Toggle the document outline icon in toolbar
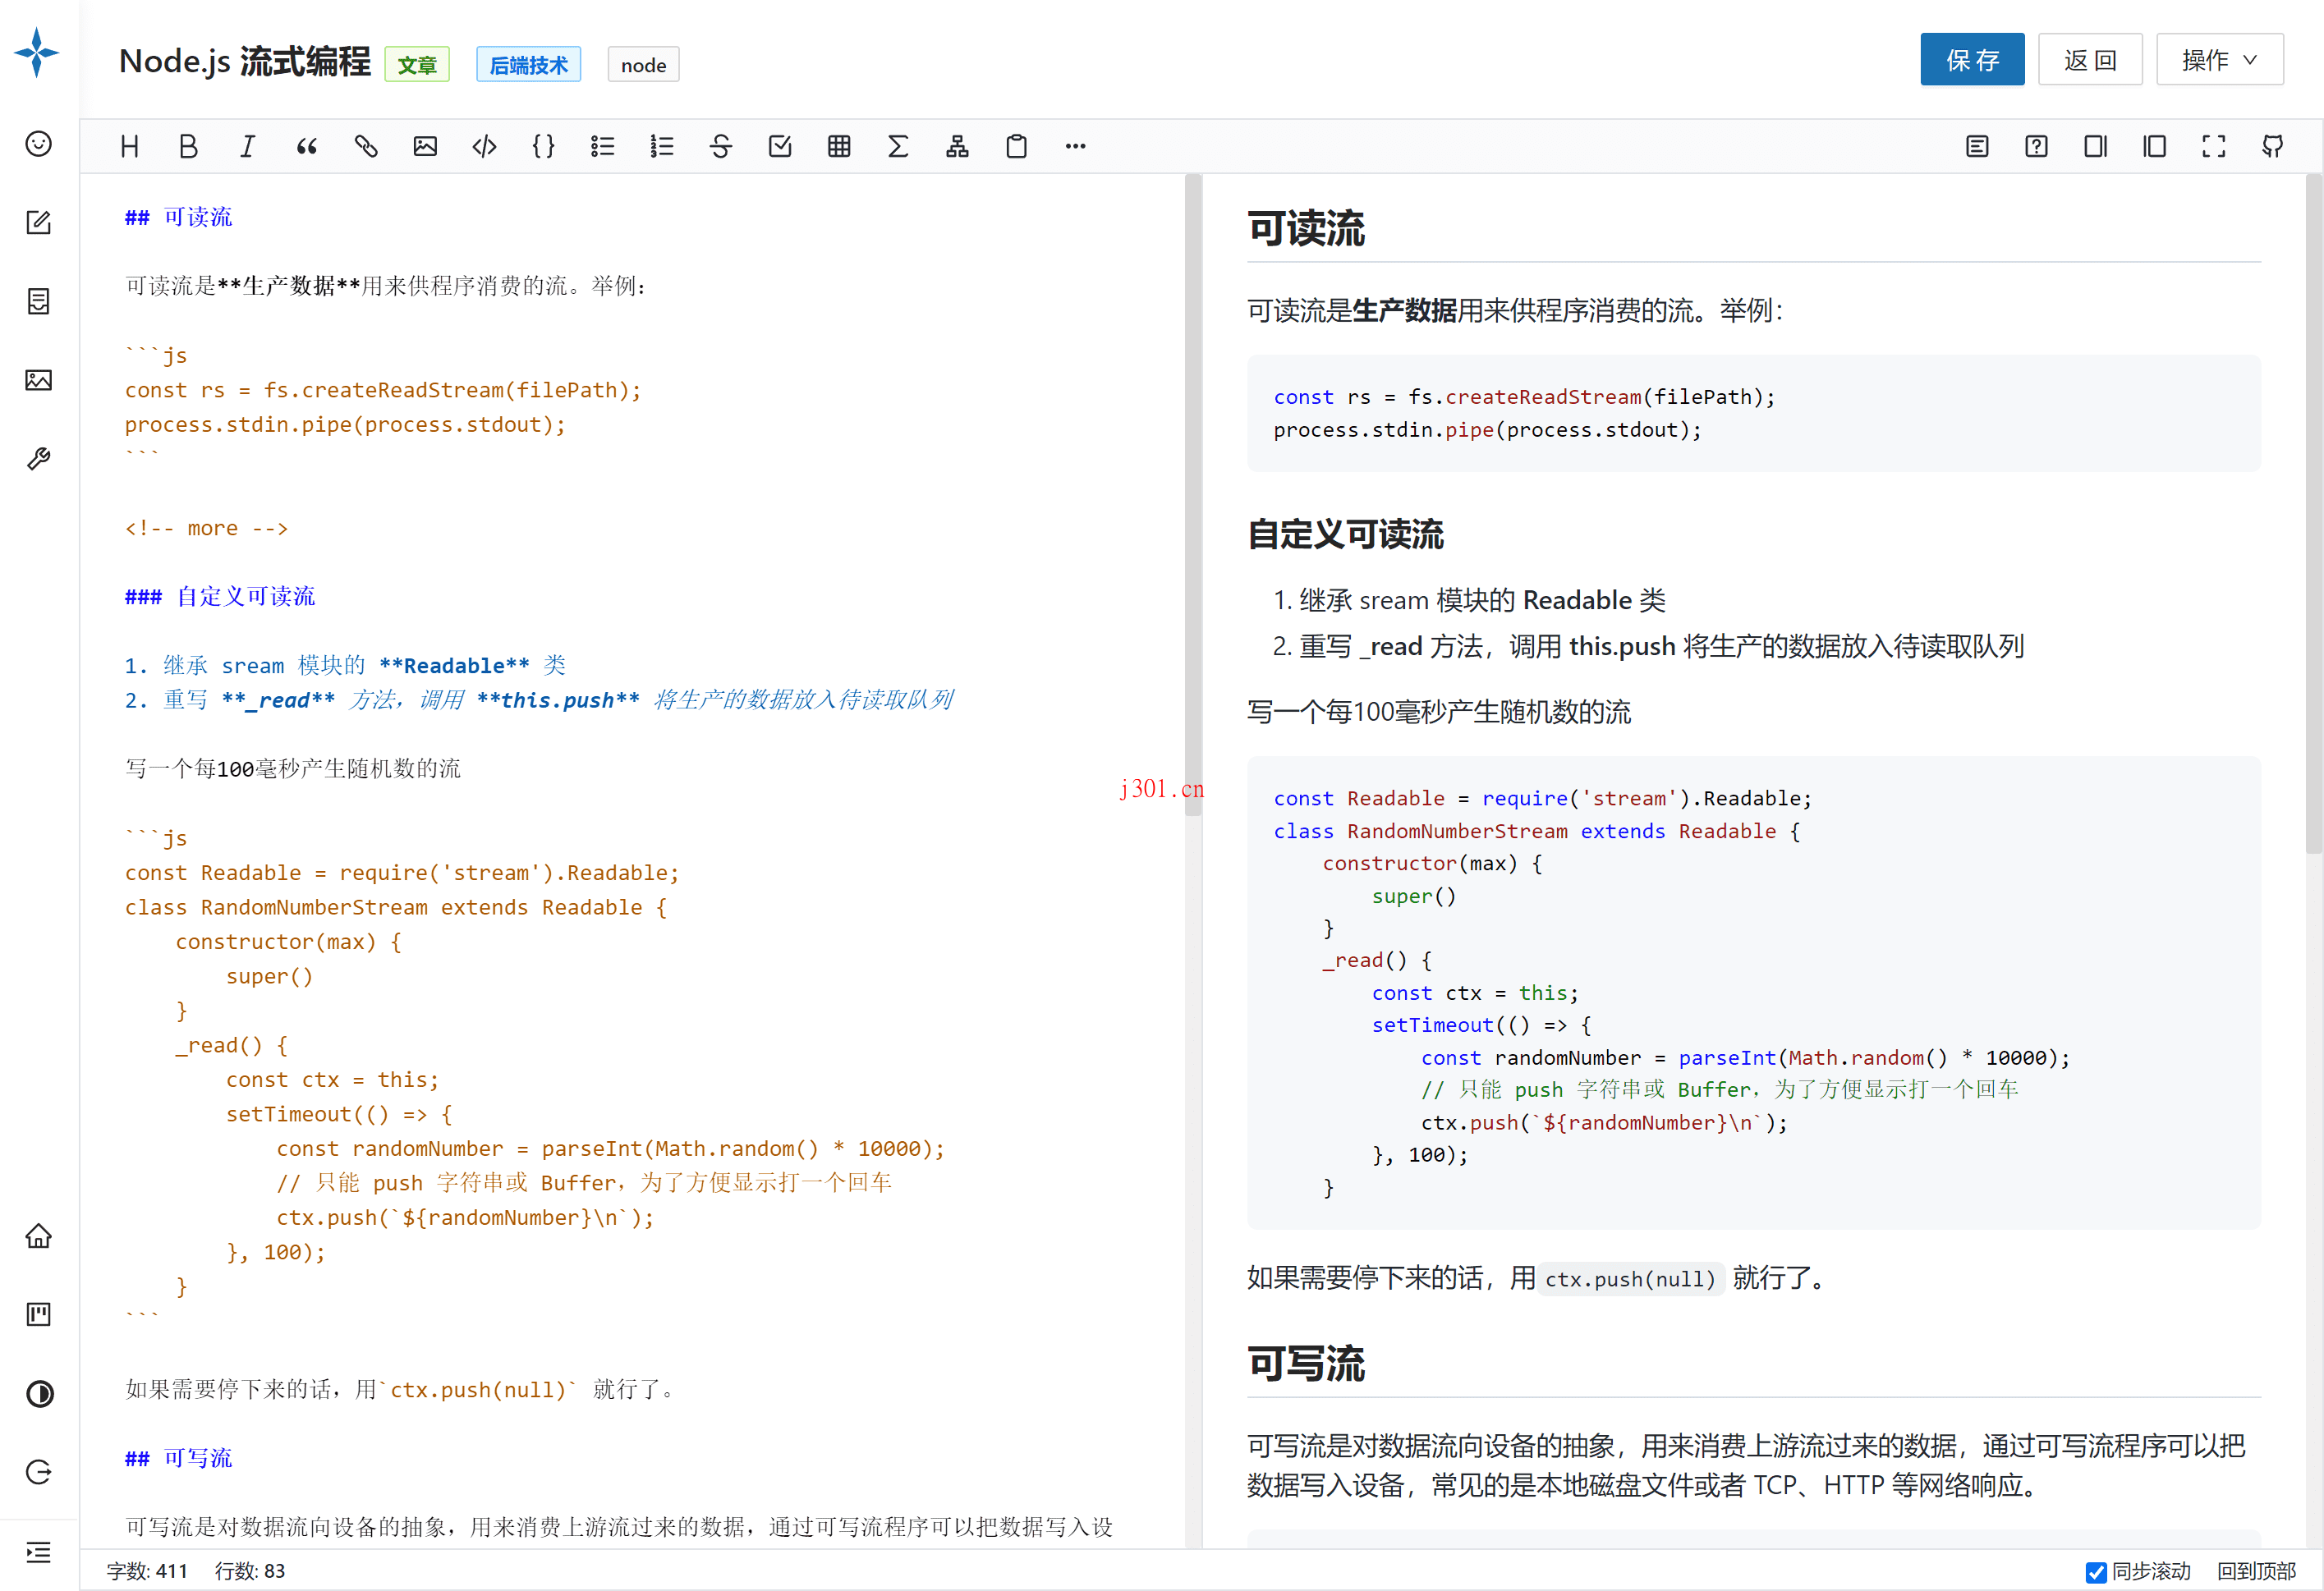 (1977, 147)
